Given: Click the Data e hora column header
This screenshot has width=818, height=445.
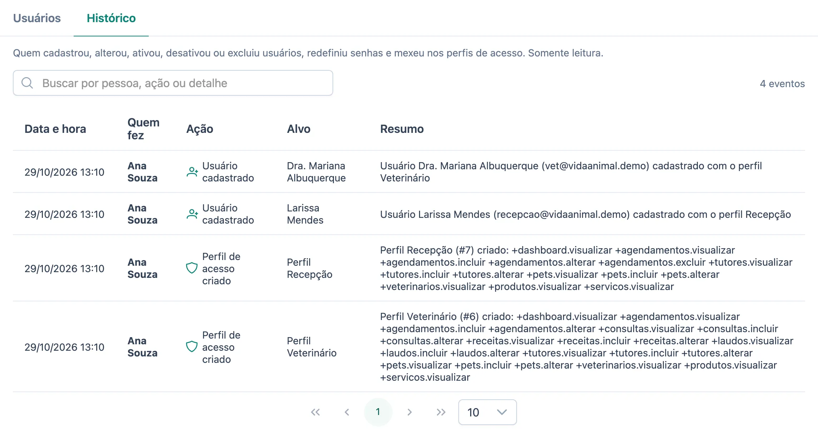Looking at the screenshot, I should [55, 129].
